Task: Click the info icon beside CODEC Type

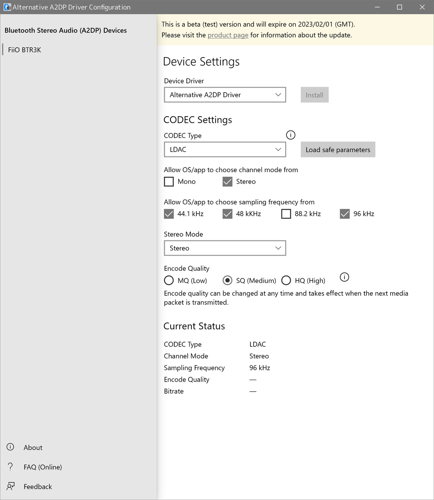Action: tap(290, 135)
